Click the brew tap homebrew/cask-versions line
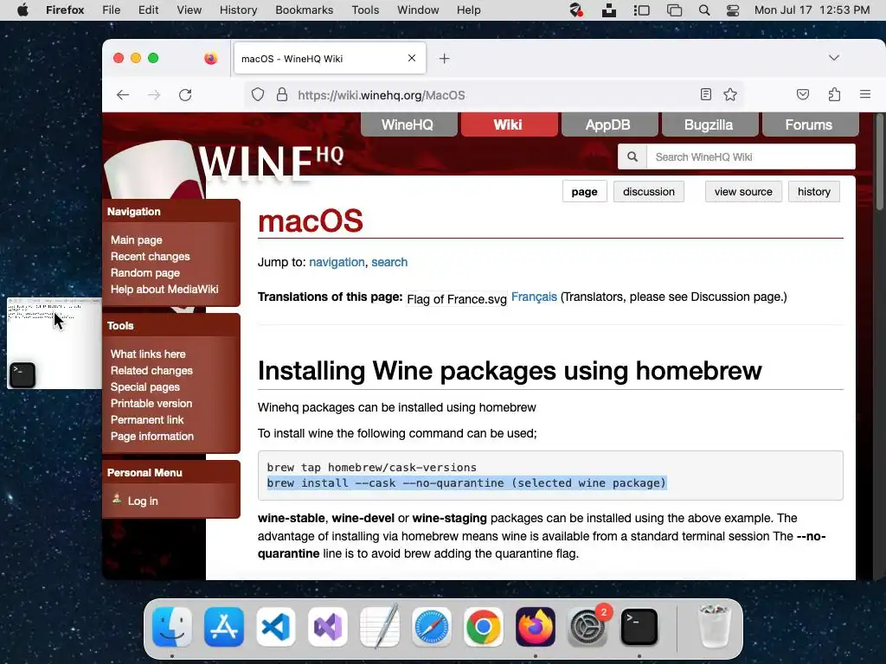 (x=372, y=467)
